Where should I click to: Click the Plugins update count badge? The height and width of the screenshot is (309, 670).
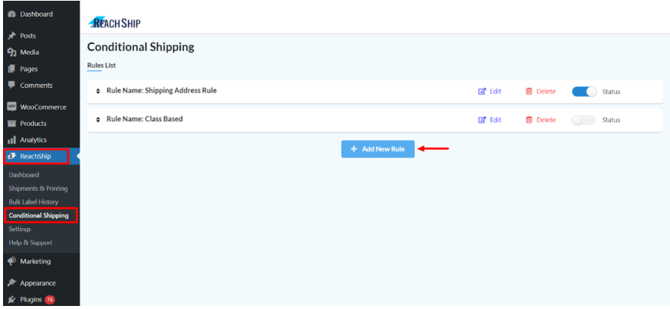point(49,300)
